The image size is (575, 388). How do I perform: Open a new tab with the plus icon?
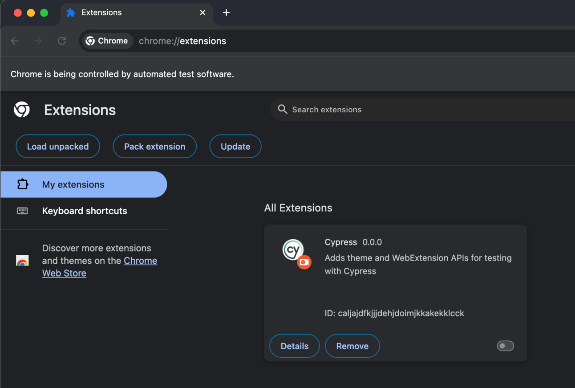pyautogui.click(x=226, y=12)
